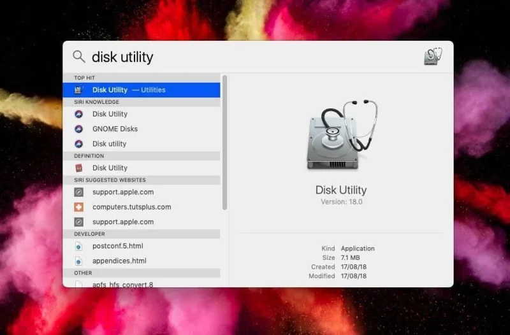This screenshot has height=335, width=510.
Task: Click the "Version: 18.0" text
Action: [x=342, y=202]
